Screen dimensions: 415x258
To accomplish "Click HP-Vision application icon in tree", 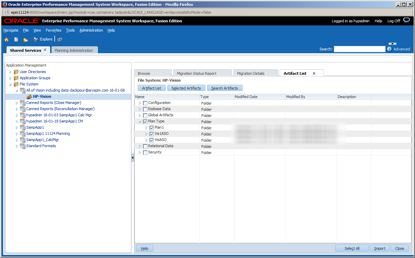I will tap(29, 97).
